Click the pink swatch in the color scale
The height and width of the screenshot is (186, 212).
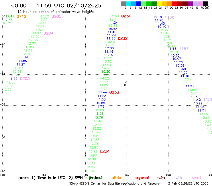pyautogui.click(x=200, y=3)
